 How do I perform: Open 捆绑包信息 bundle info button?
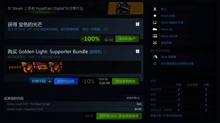tap(66, 81)
